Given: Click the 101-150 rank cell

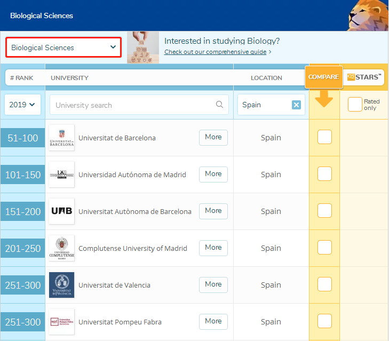Looking at the screenshot, I should (22, 175).
